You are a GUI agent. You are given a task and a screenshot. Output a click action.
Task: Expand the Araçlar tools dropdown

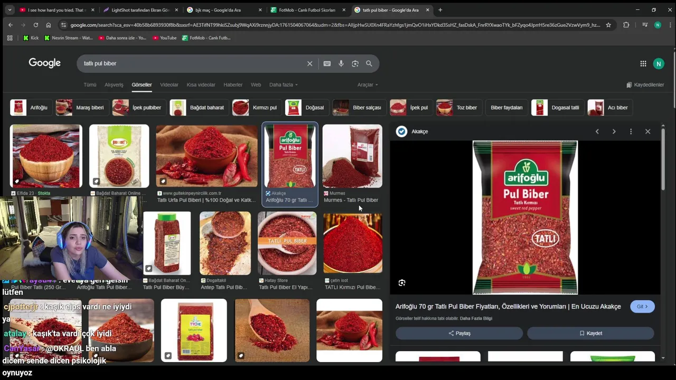(x=368, y=85)
